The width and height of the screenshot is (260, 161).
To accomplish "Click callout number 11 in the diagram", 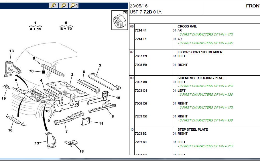I will click(x=101, y=123).
